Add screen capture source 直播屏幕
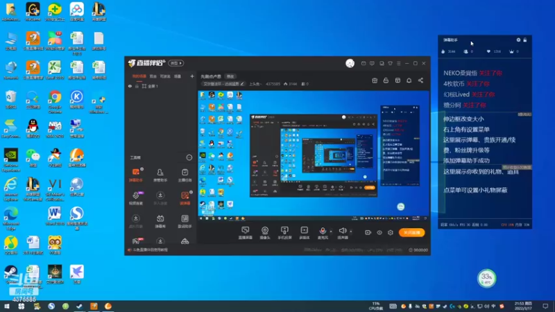The image size is (555, 312). click(x=245, y=233)
